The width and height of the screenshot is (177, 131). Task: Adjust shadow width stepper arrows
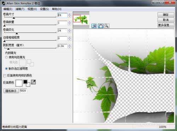tap(70, 46)
